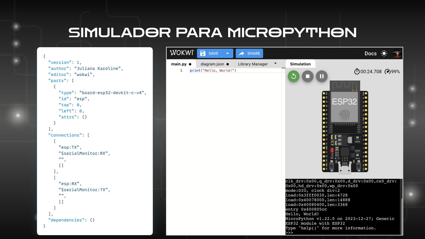Image resolution: width=425 pixels, height=239 pixels.
Task: Click "esp:TX" connection entry
Action: (69, 147)
